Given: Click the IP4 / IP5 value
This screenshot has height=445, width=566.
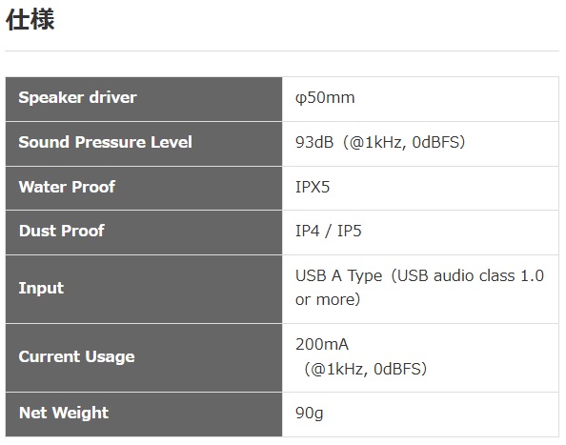Looking at the screenshot, I should tap(328, 231).
